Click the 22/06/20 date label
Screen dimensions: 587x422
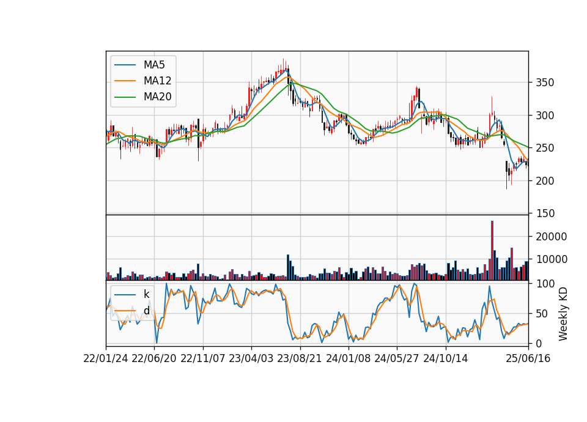click(154, 358)
